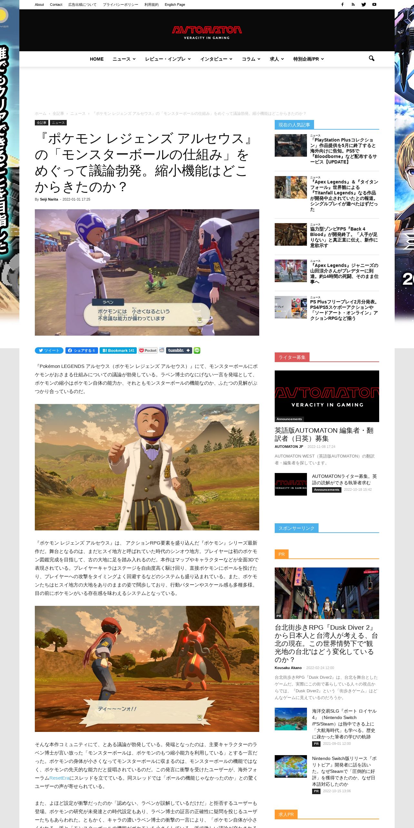Image resolution: width=414 pixels, height=828 pixels.
Task: Bookmark with Hatena B! Bookmark button
Action: pos(118,350)
